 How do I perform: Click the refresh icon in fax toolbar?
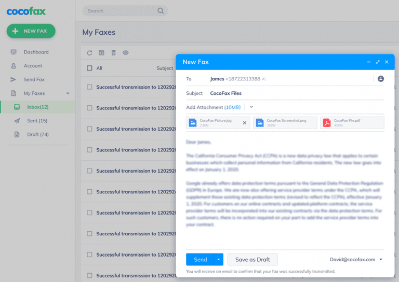89,53
